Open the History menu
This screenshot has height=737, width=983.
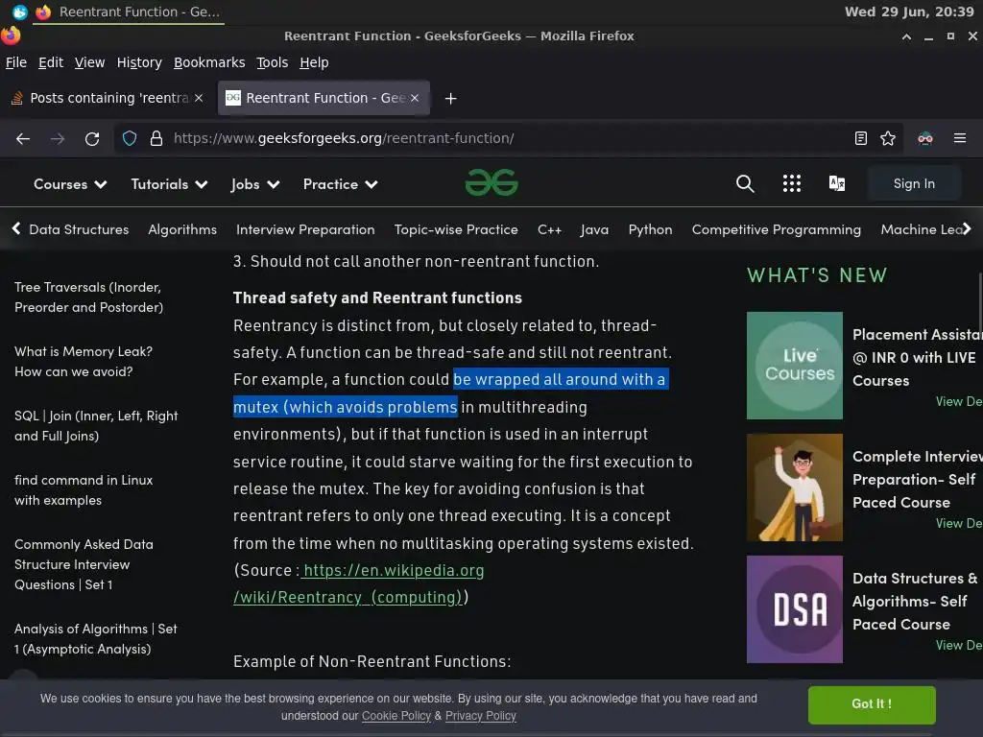[x=139, y=62]
